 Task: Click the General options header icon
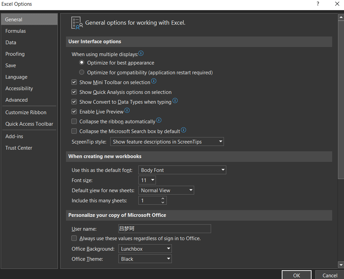coord(77,23)
